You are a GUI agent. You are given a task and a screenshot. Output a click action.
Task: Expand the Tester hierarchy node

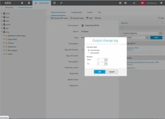point(4,54)
